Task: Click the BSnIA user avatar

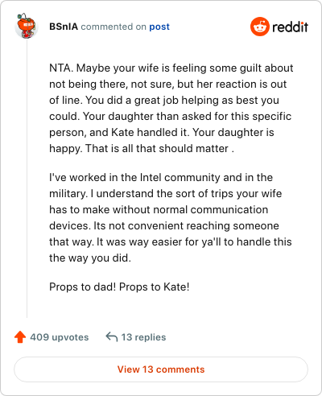Action: [27, 26]
